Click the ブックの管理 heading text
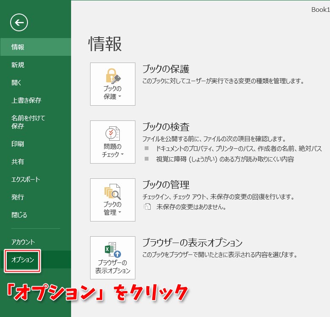The width and height of the screenshot is (330, 317). pos(166,185)
